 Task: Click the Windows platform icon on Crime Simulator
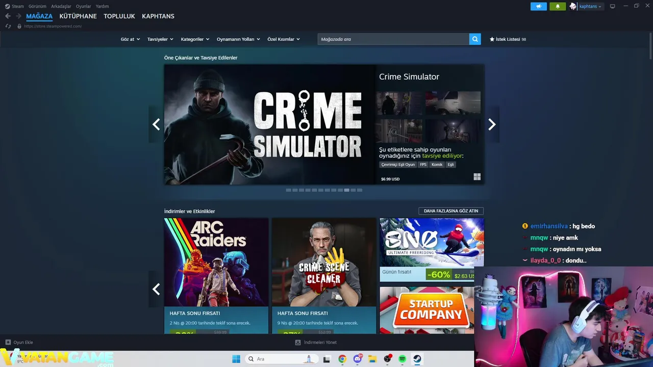477,177
